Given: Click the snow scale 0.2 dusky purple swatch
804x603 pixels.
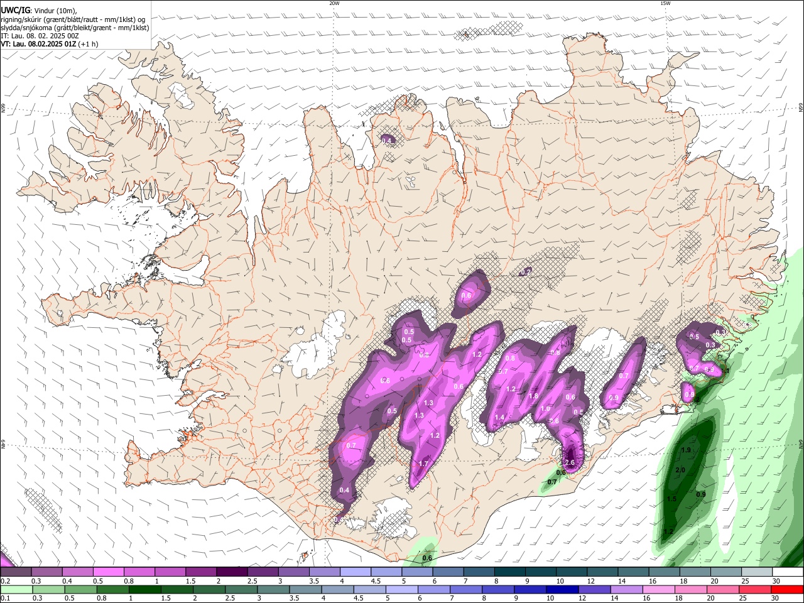Looking at the screenshot, I should (16, 572).
